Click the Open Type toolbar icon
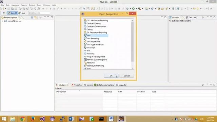 pyautogui.click(x=159, y=9)
